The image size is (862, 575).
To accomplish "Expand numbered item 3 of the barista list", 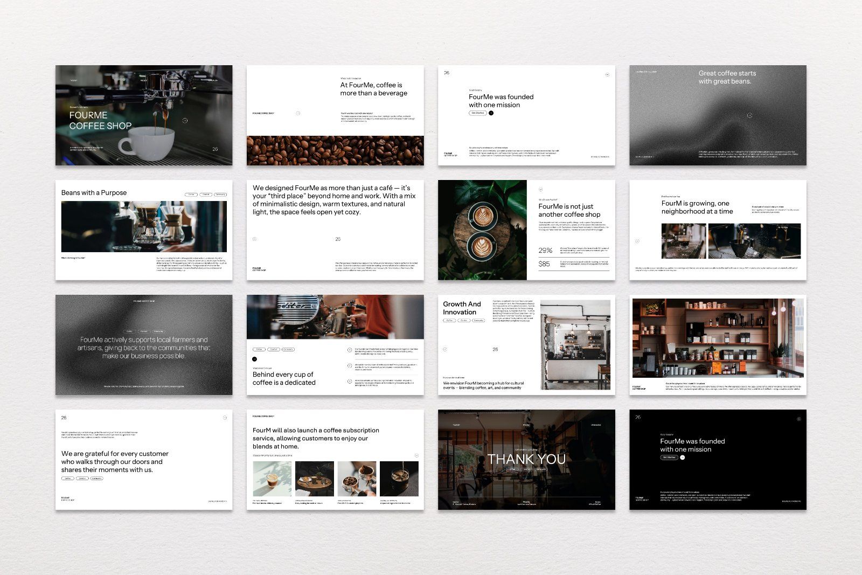I will pos(350,380).
